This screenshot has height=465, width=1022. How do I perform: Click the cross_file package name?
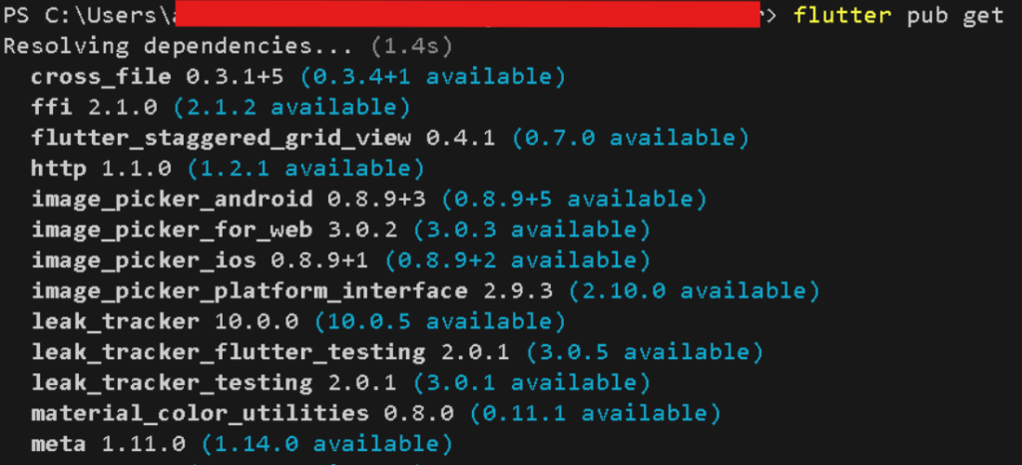point(100,77)
